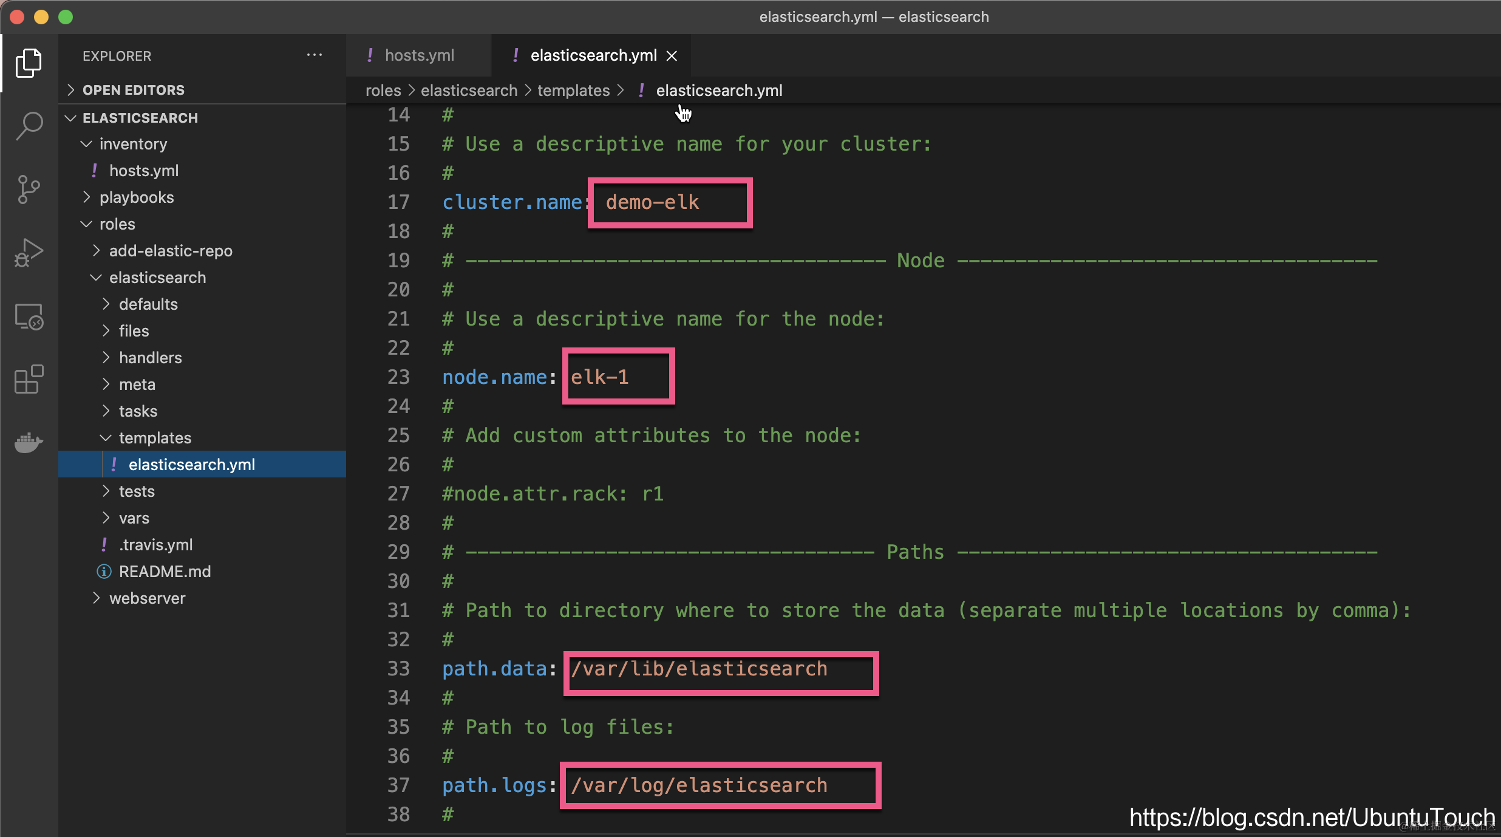Click the elasticsearch breadcrumb segment
The image size is (1501, 837).
(x=469, y=91)
